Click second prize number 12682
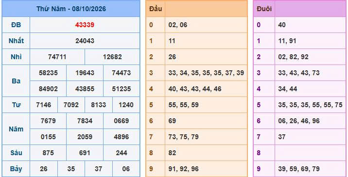The image size is (348, 177). (112, 57)
